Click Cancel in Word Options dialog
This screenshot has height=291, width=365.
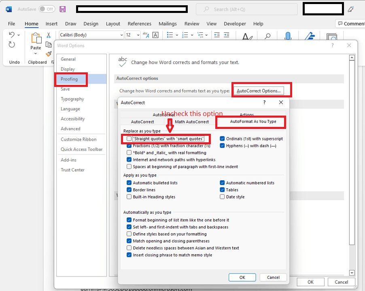341,282
